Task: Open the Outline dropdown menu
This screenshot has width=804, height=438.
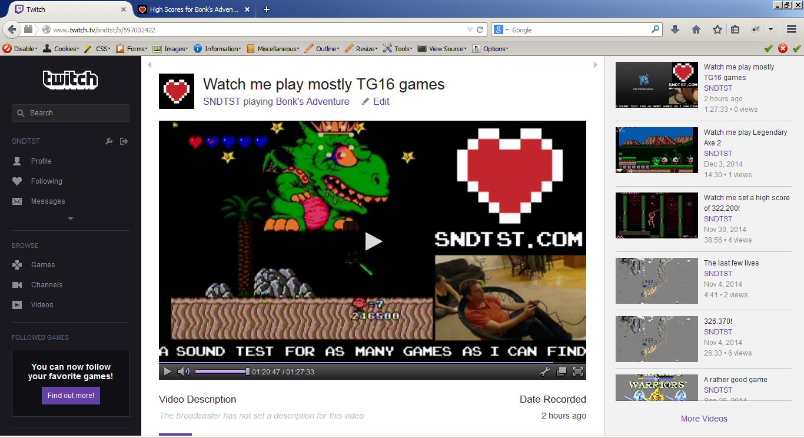Action: click(323, 49)
